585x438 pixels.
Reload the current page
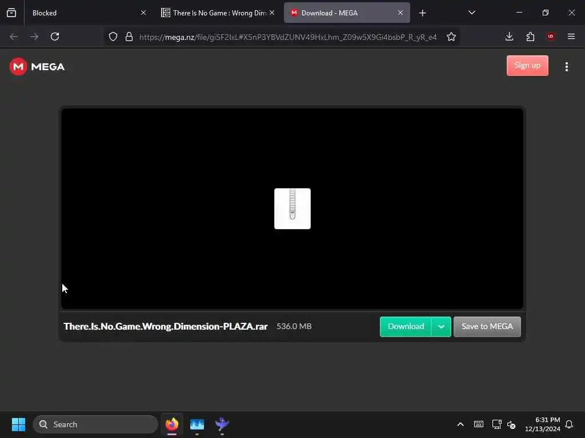55,37
